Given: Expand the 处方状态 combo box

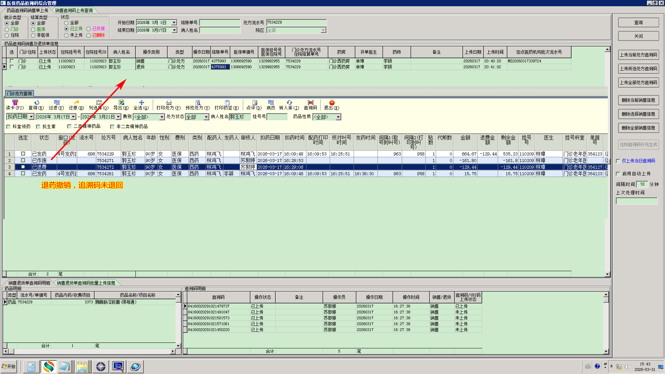Looking at the screenshot, I should (206, 117).
